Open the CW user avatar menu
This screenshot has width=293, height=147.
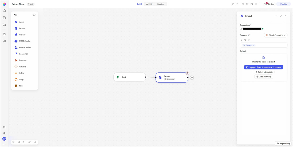coord(4,139)
